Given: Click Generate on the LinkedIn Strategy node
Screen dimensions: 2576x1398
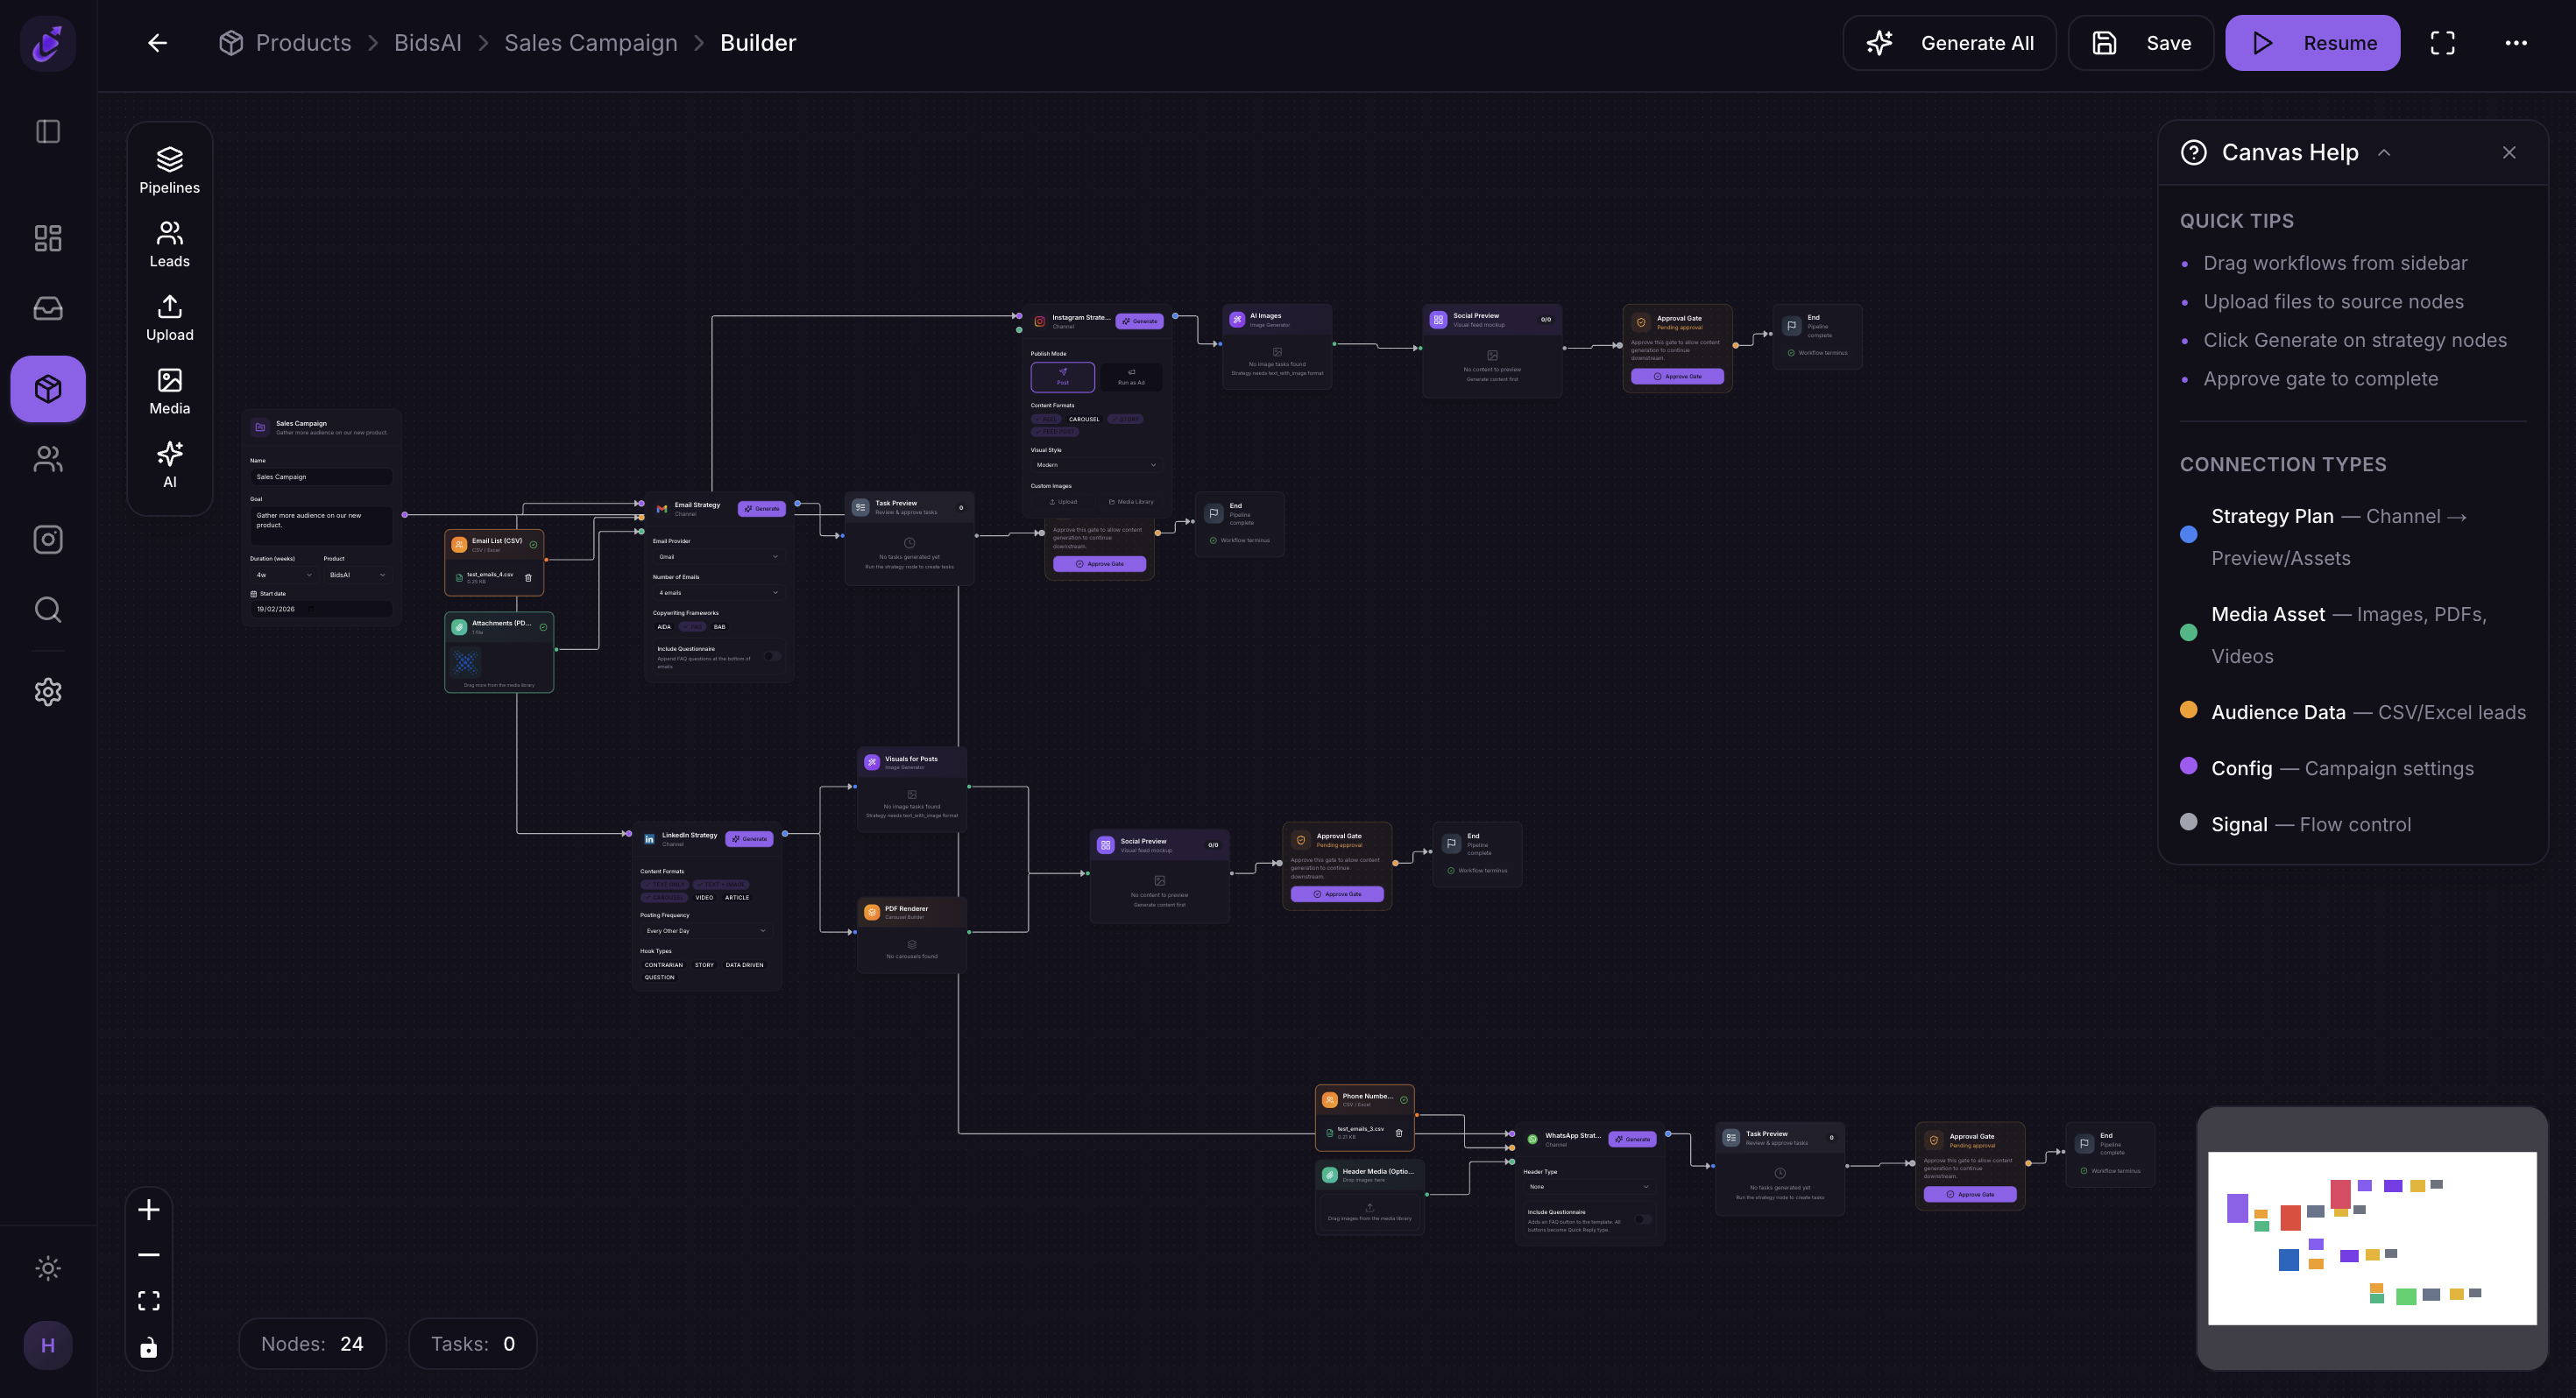Looking at the screenshot, I should 749,839.
